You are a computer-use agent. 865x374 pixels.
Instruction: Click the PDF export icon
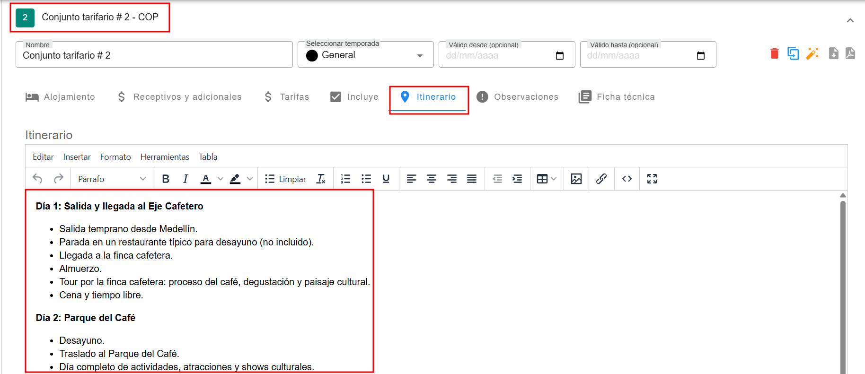[x=850, y=53]
